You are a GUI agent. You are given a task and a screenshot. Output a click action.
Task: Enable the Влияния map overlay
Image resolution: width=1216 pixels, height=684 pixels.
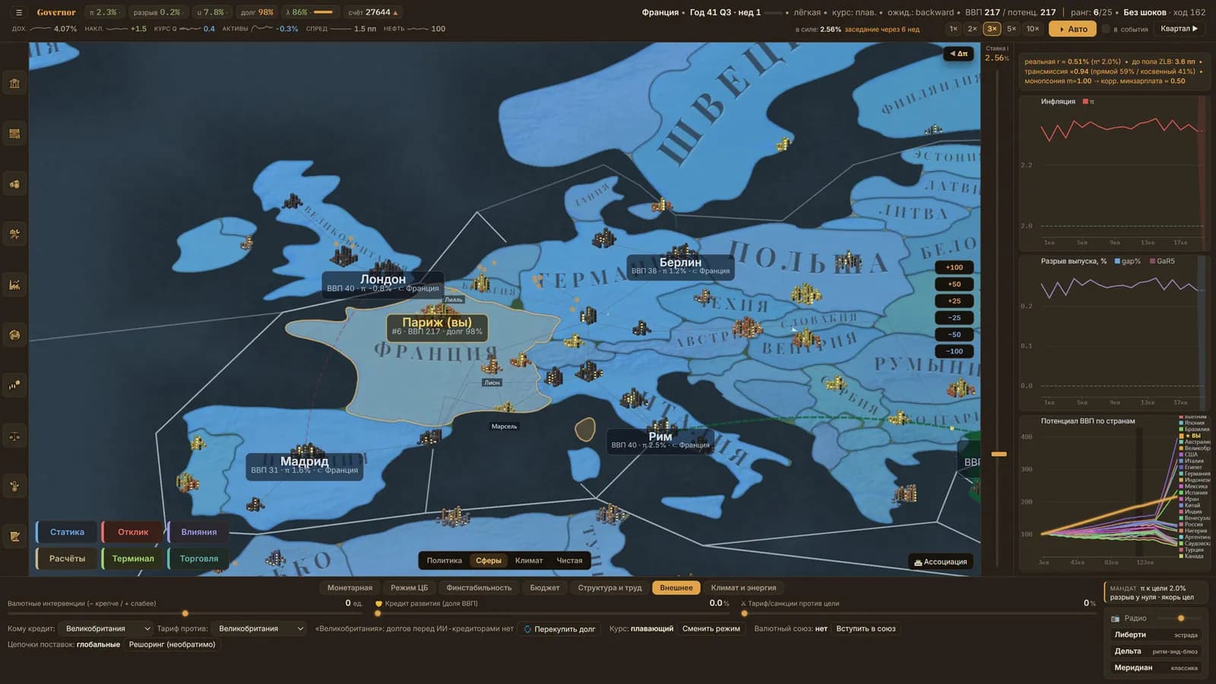[198, 532]
